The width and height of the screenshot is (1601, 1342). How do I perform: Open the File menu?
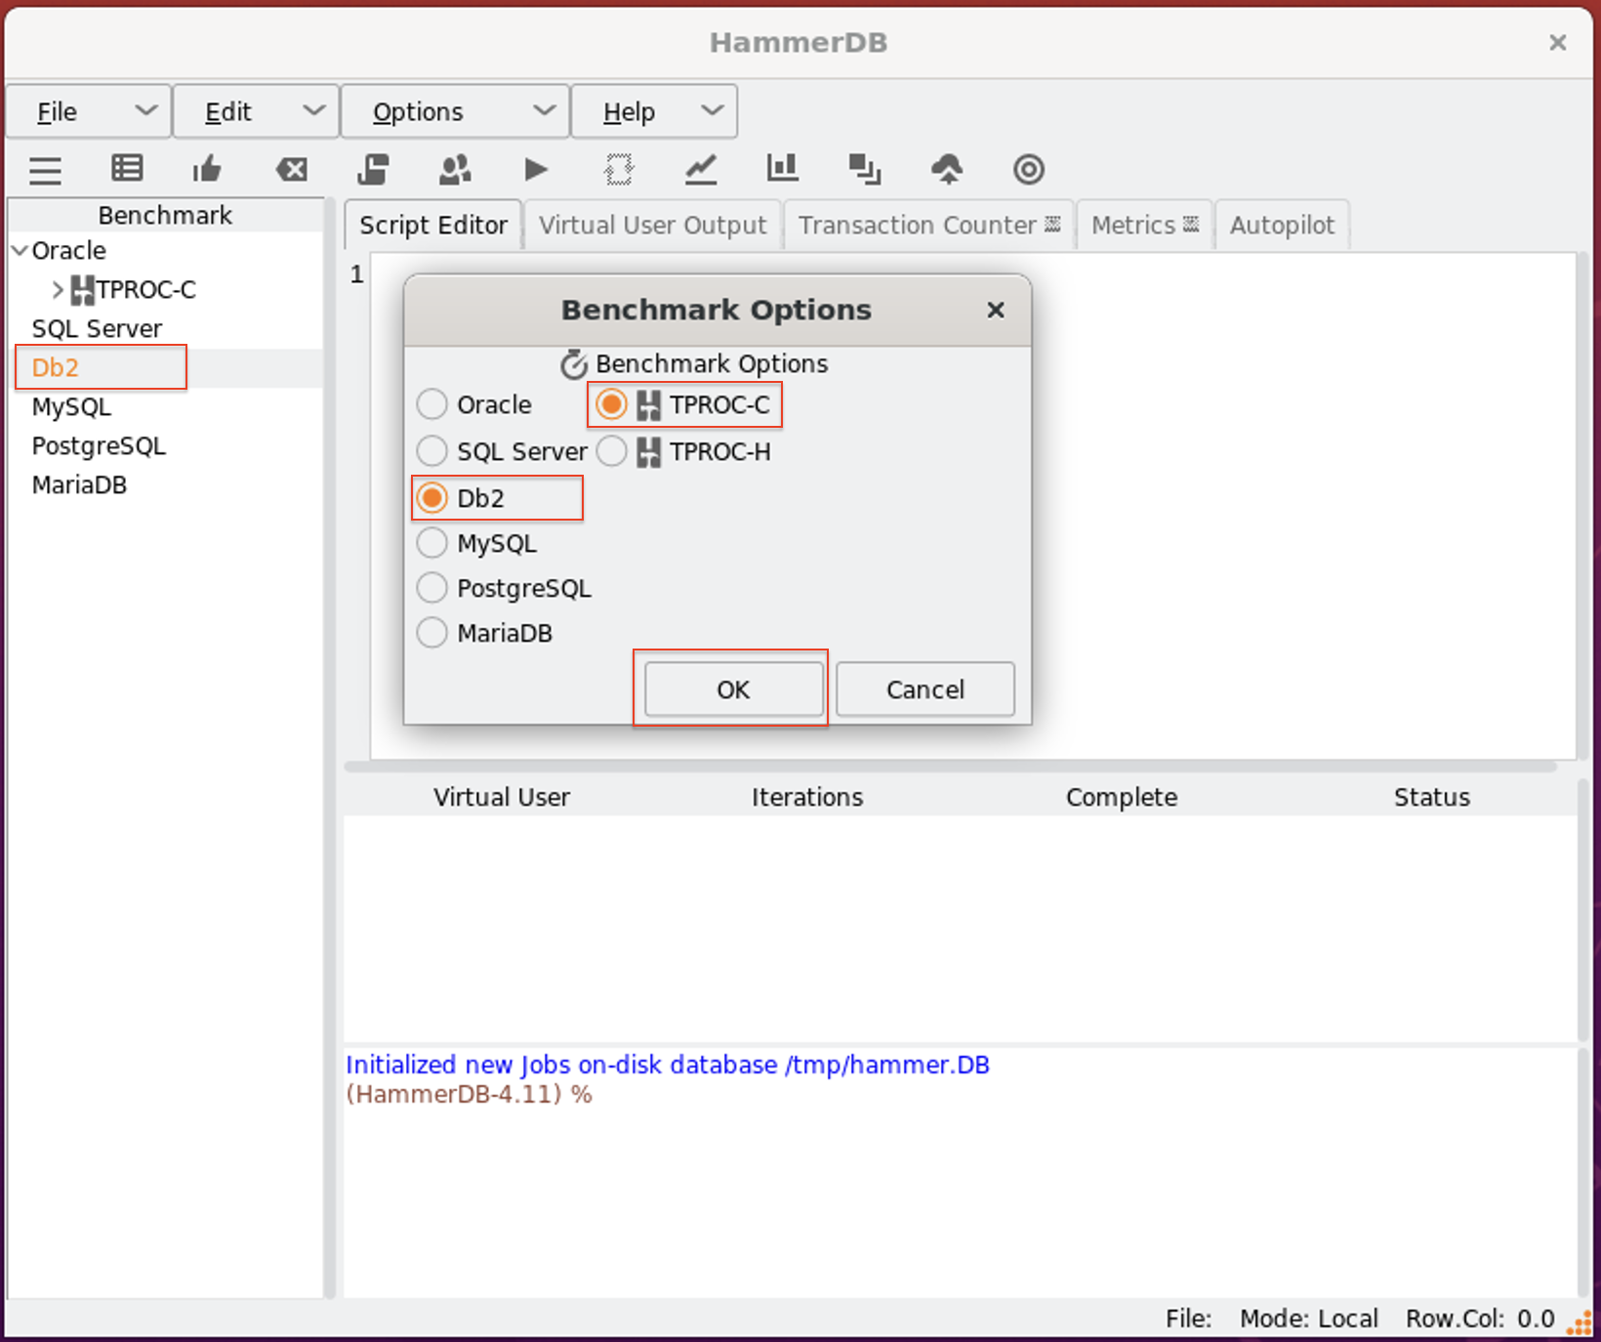(89, 111)
